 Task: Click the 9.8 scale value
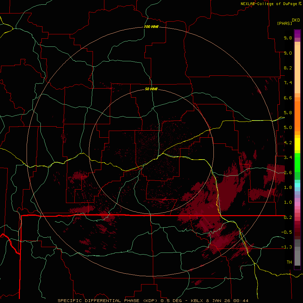coord(288,38)
